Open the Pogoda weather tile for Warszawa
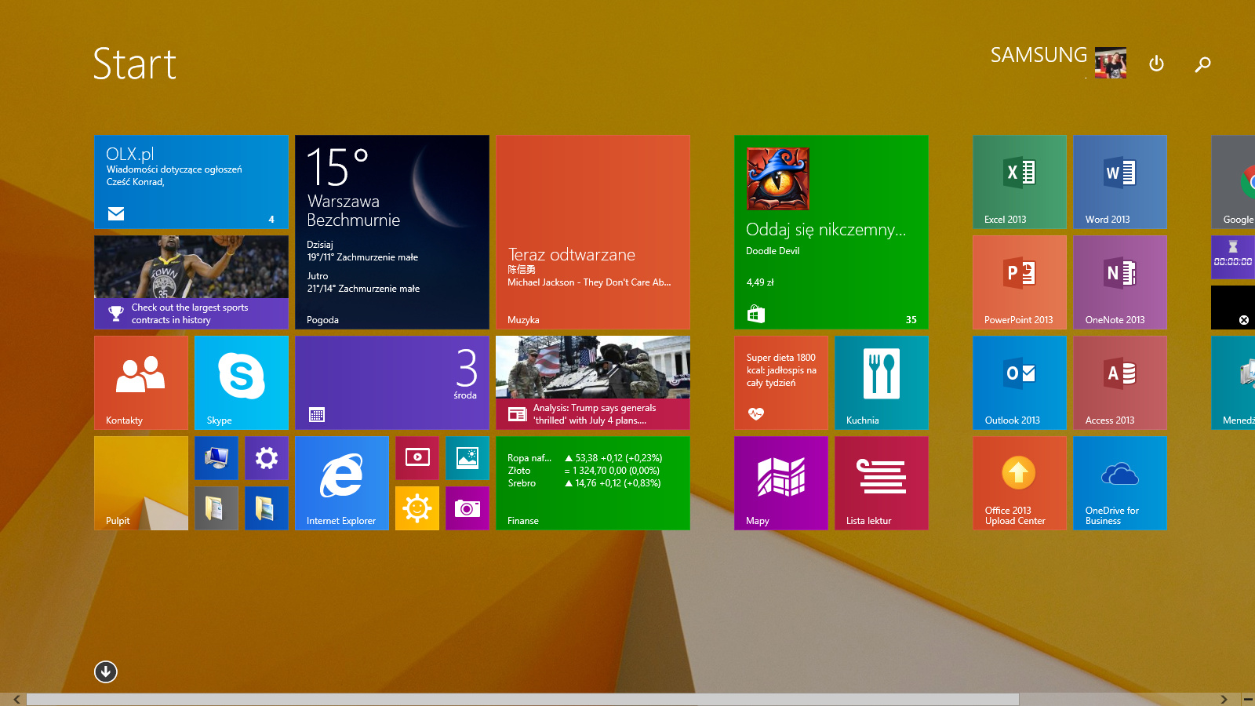Image resolution: width=1255 pixels, height=706 pixels. click(392, 232)
